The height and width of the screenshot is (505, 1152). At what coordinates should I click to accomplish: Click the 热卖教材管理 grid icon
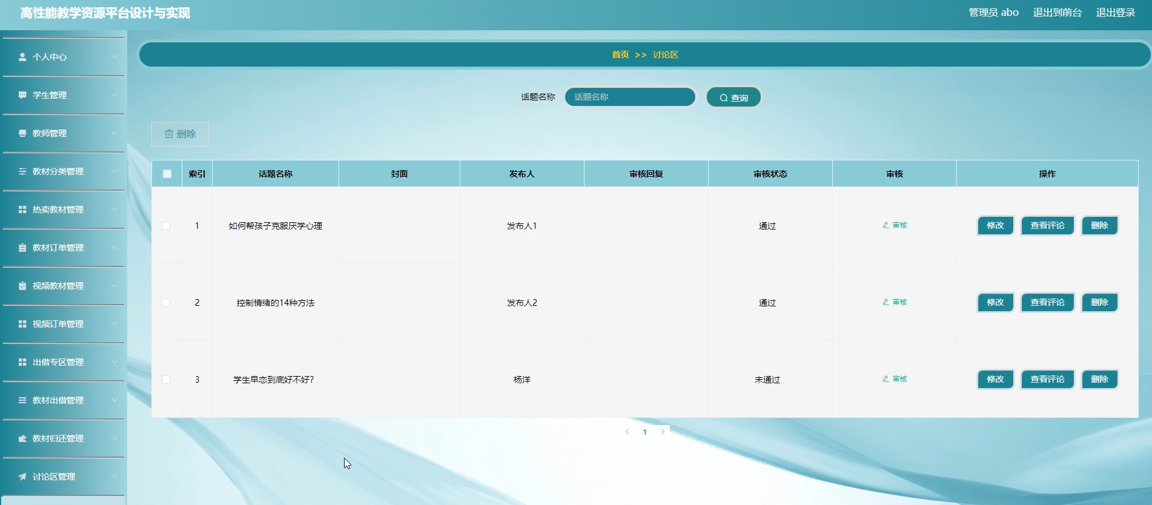22,210
